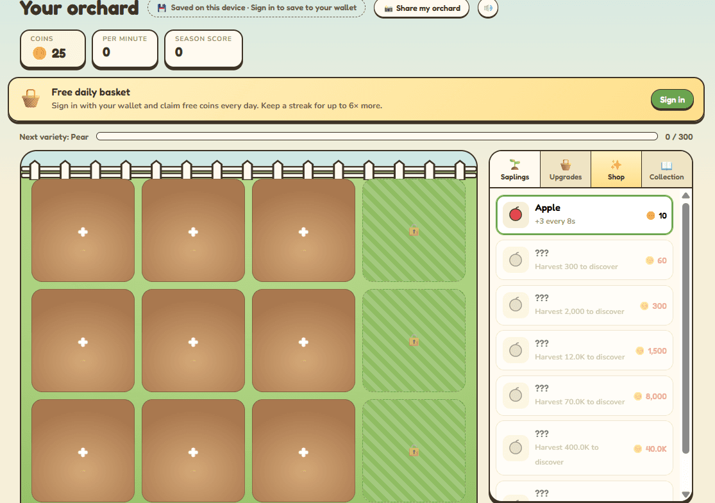Viewport: 715px width, 503px height.
Task: Click the coin icon in Coins counter
Action: coord(40,53)
